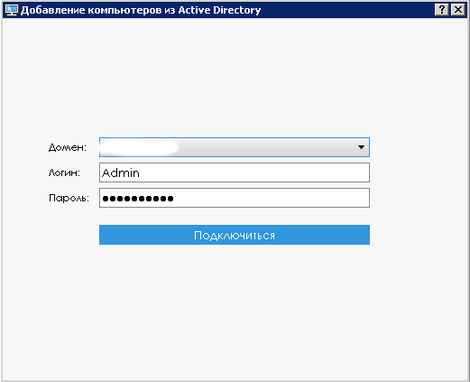Screen dimensions: 470x382
Task: Click the monitor icon in the title bar
Action: 12,10
